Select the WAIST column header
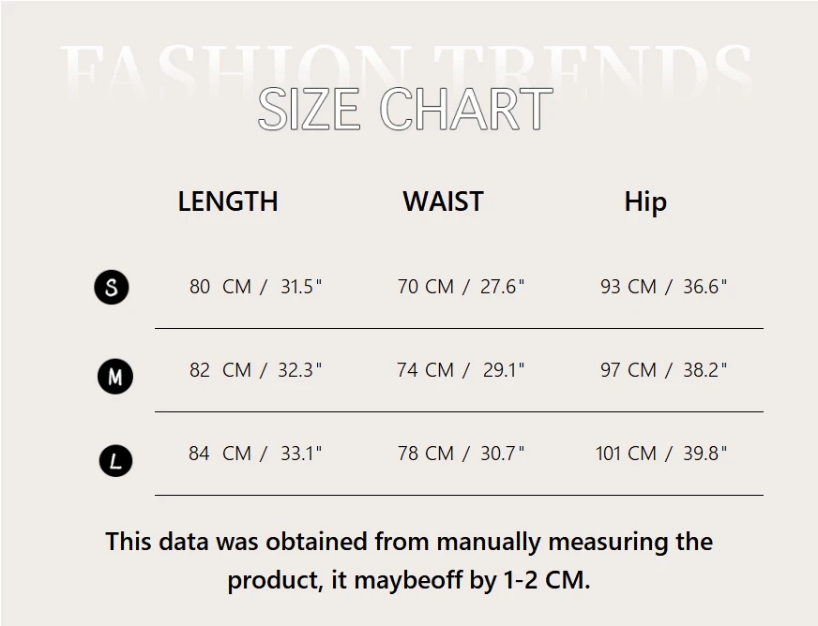This screenshot has width=818, height=626. (x=443, y=201)
